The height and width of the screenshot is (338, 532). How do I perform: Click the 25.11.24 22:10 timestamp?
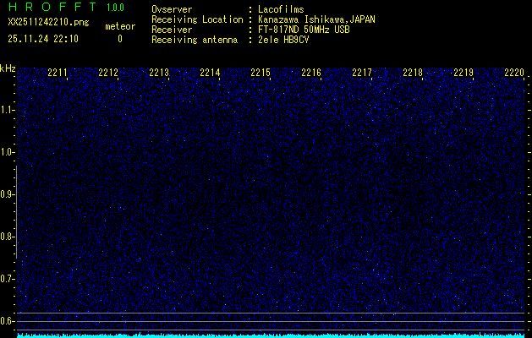(42, 38)
